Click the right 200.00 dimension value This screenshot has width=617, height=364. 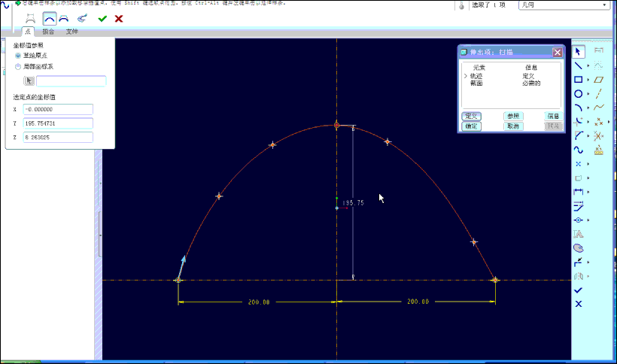pyautogui.click(x=418, y=302)
